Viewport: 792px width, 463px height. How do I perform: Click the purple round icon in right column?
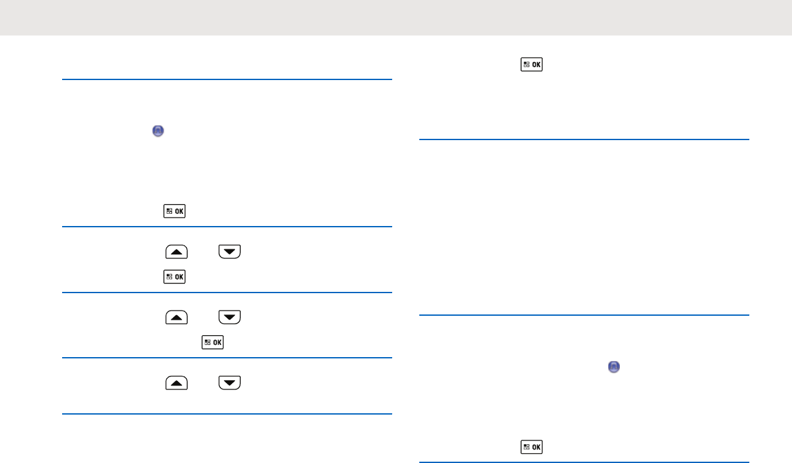(x=613, y=367)
